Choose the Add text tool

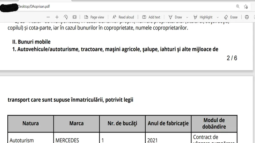pyautogui.click(x=151, y=17)
